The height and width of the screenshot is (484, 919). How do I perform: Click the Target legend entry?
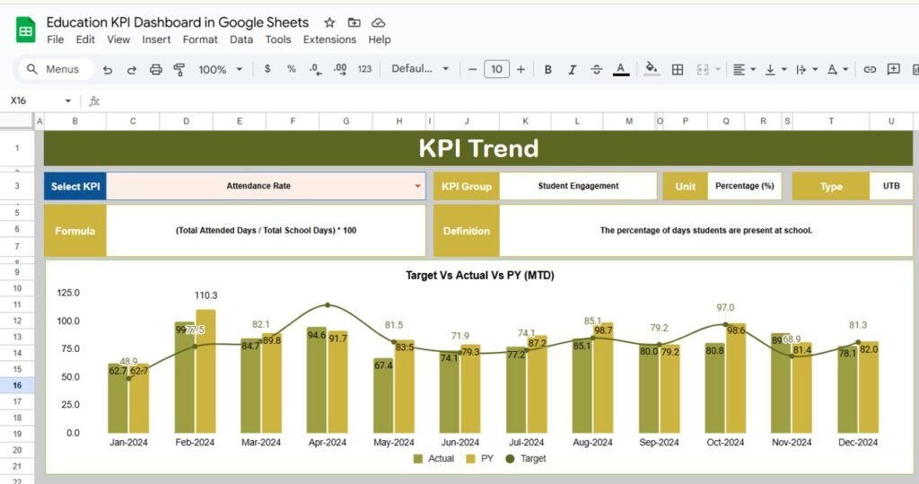[526, 459]
